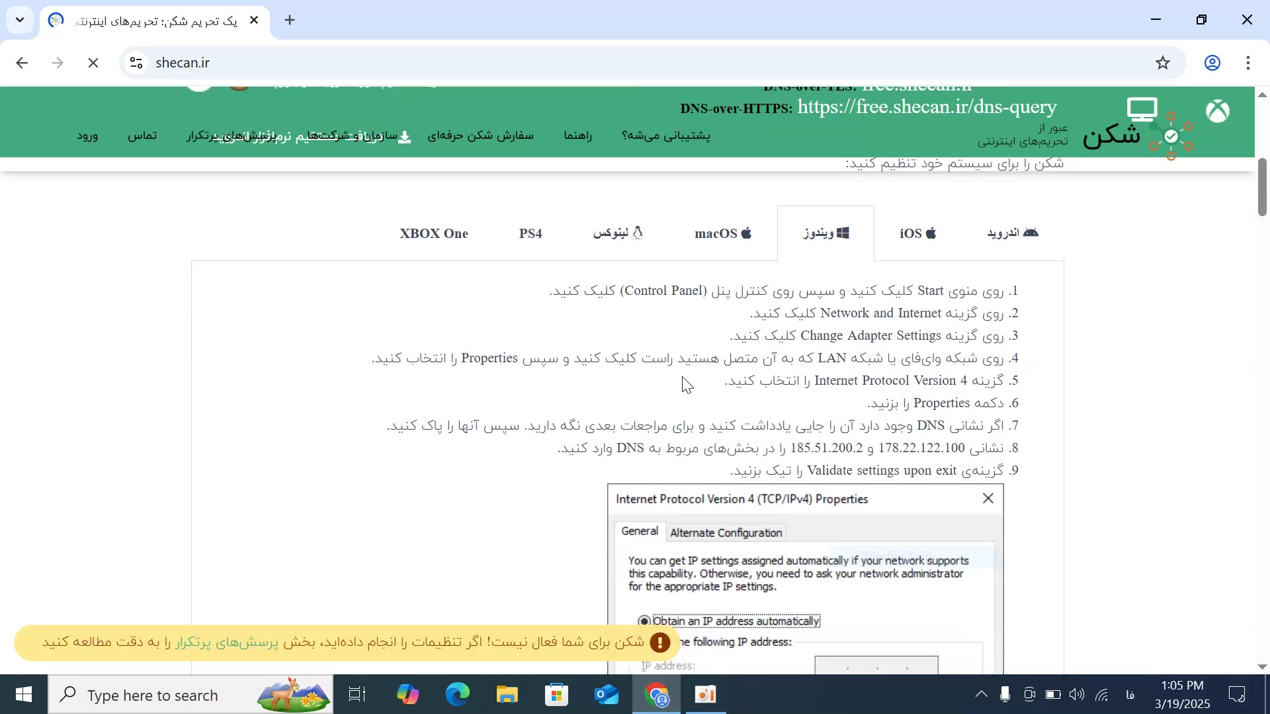Viewport: 1270px width, 714px height.
Task: Open File Explorer from the taskbar
Action: pyautogui.click(x=507, y=695)
